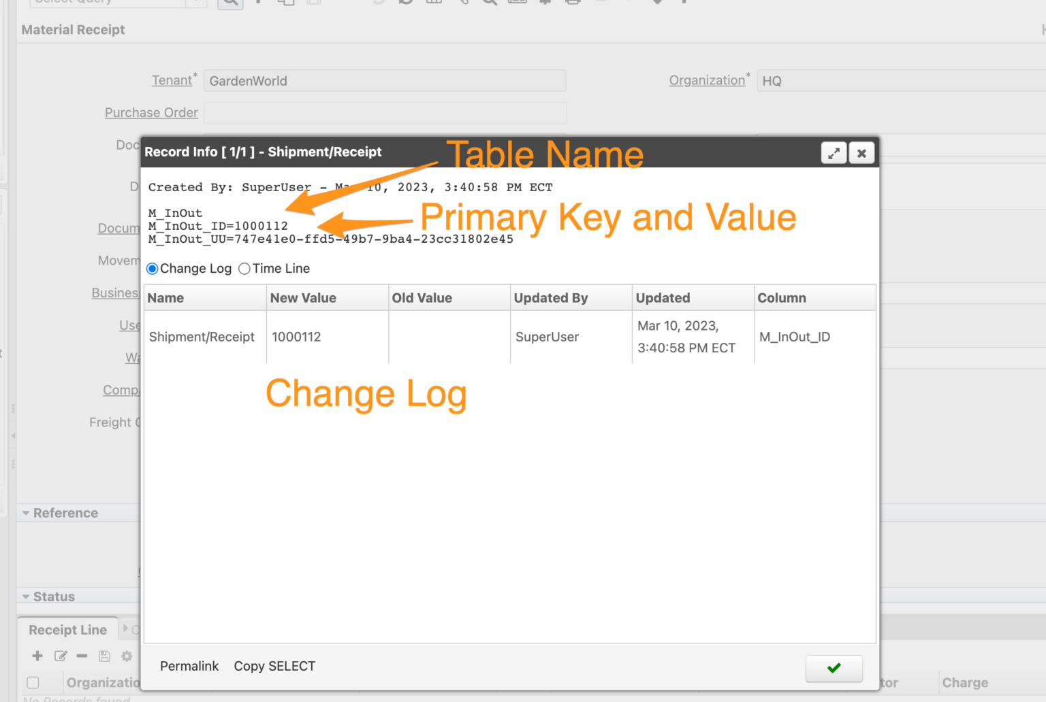Select the Find Record magnifier toolbar icon
1046x702 pixels.
[x=230, y=3]
